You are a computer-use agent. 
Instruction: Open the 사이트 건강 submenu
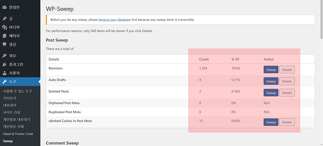click(x=12, y=112)
